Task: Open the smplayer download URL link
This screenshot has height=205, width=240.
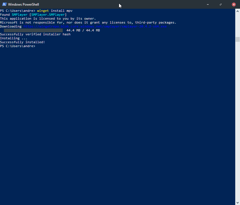Action: (95, 26)
